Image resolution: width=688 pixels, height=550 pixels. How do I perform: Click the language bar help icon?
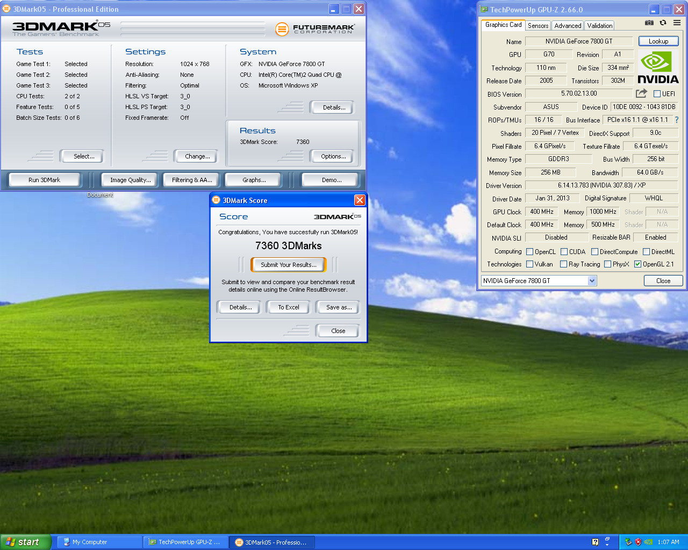coord(595,542)
